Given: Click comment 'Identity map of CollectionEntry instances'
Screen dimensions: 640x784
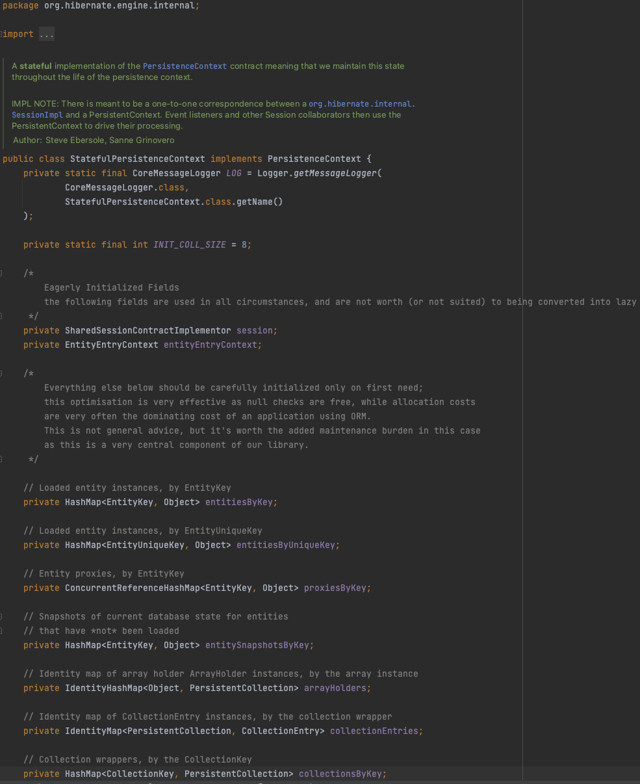Looking at the screenshot, I should (x=208, y=717).
